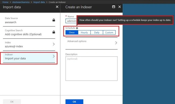The width and height of the screenshot is (175, 104).
Task: Click lock icon beside Data Source awsearch
Action: pyautogui.click(x=54, y=20)
